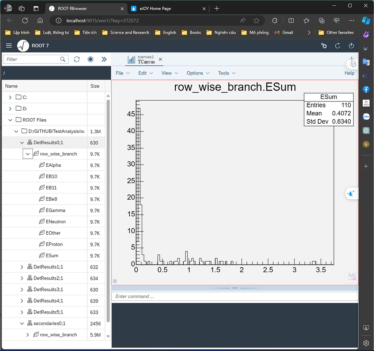This screenshot has width=374, height=351.
Task: Open the Options dropdown menu
Action: pos(198,73)
